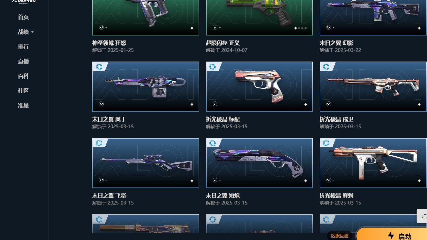Open the 直播 sidebar section
The image size is (427, 240).
click(x=23, y=61)
